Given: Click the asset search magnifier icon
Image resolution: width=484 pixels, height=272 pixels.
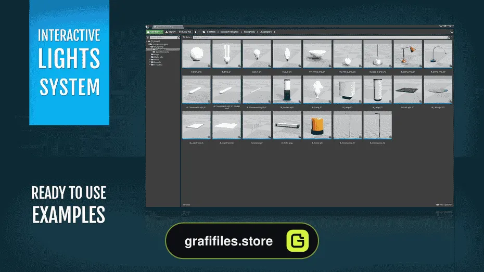Looking at the screenshot, I should pos(449,37).
